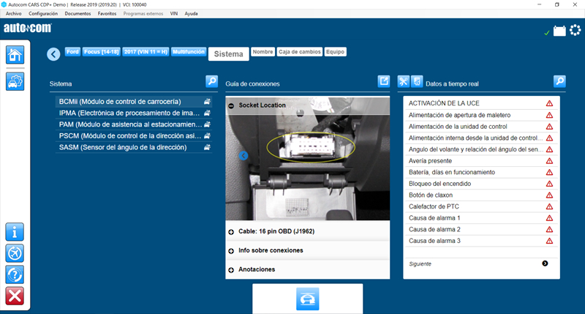Select the Focus [14-18] breadcrumb
Viewport: 585px width, 314px height.
click(101, 52)
